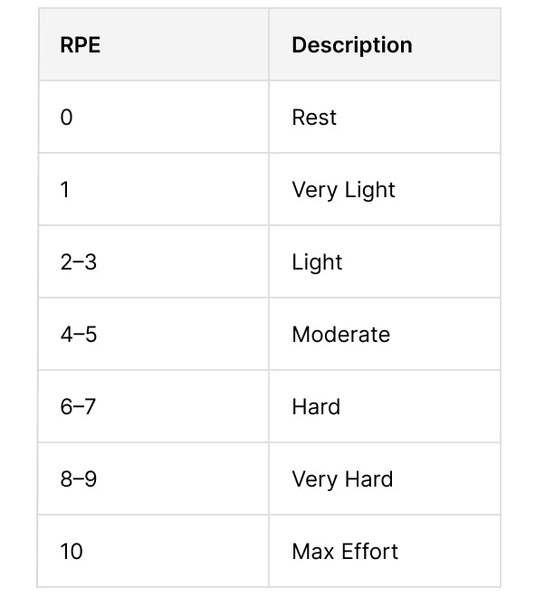
Task: Click the Moderate description cell
Action: [340, 335]
